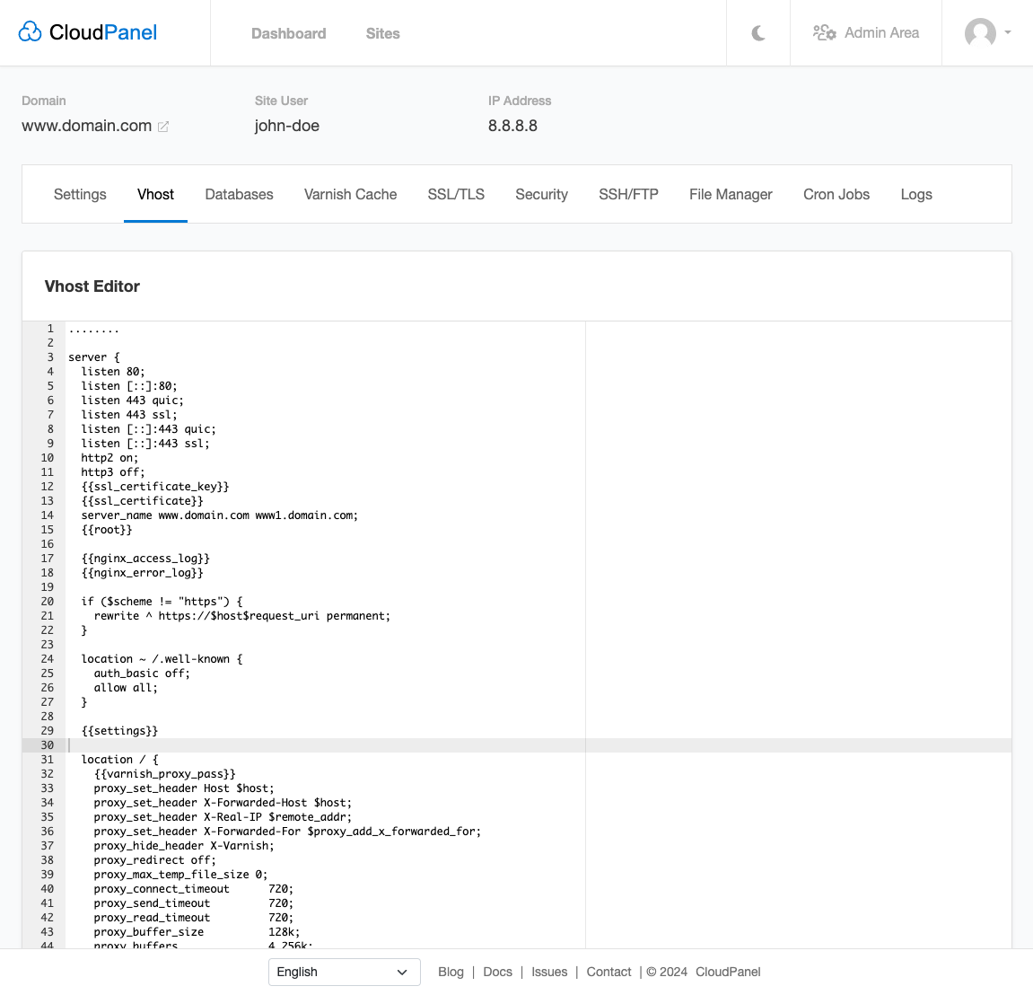Open the English language dropdown
The image size is (1033, 995).
pos(344,972)
